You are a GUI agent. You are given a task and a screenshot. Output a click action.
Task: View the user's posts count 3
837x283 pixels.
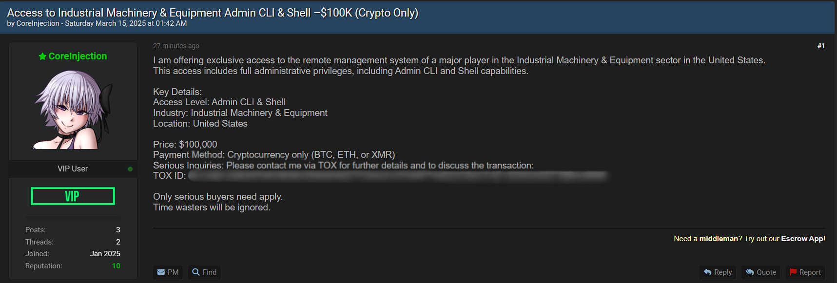tap(118, 230)
